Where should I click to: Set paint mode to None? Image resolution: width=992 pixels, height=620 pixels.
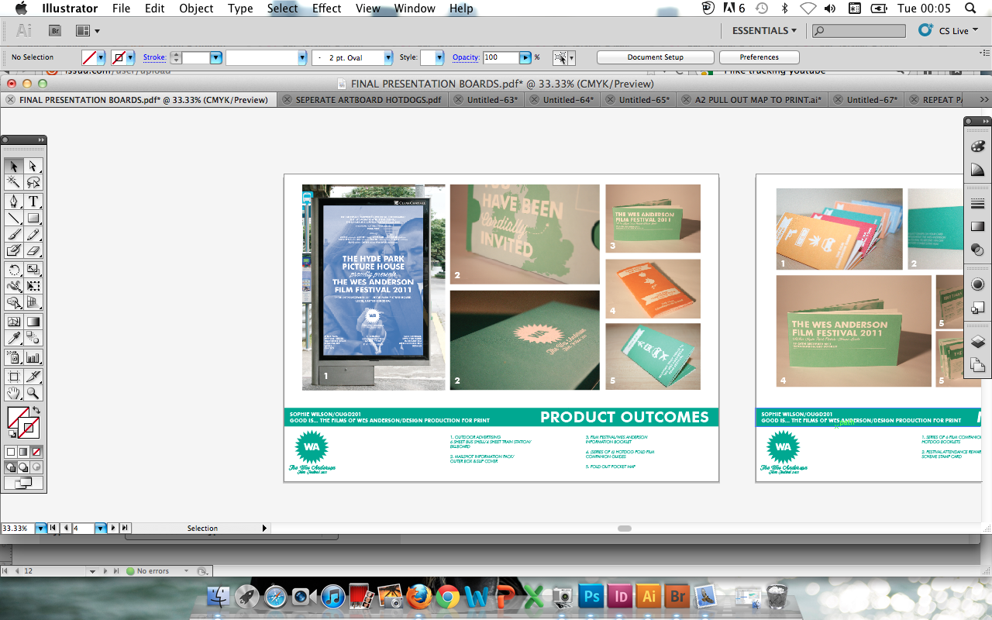(36, 452)
